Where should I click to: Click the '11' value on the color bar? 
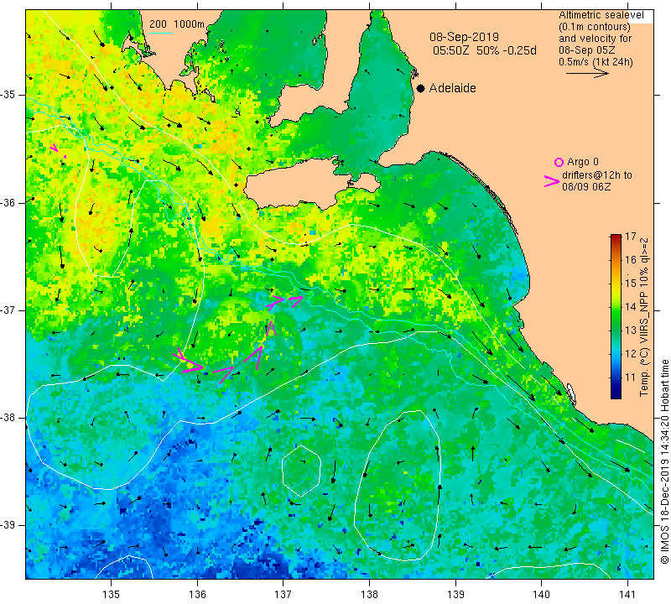point(631,377)
